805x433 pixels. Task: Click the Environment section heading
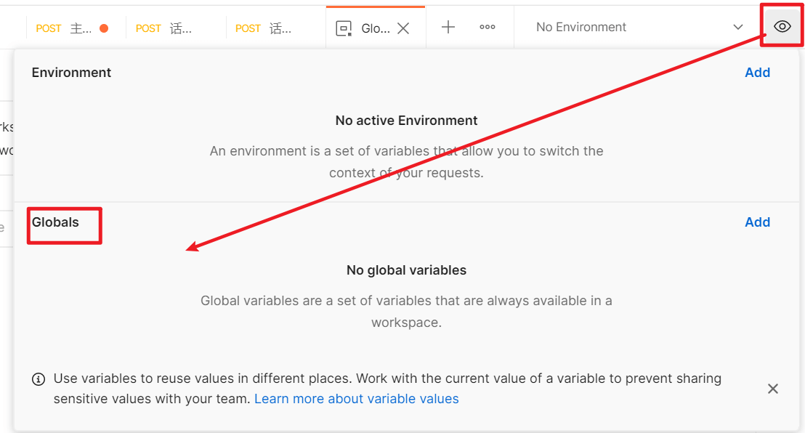click(x=71, y=73)
